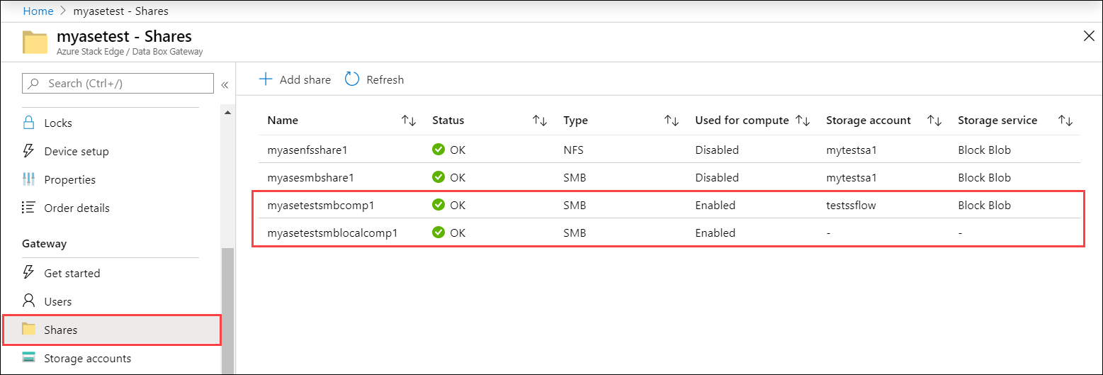Image resolution: width=1103 pixels, height=375 pixels.
Task: Click mytestsa1 cell in myasesmbshare1 row
Action: pos(852,177)
